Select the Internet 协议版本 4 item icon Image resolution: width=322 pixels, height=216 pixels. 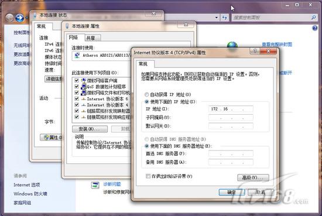coord(83,105)
